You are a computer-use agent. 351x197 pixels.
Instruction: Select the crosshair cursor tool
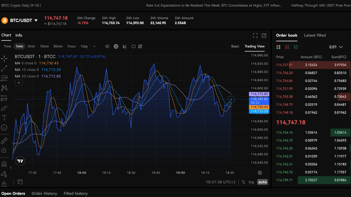click(x=4, y=58)
